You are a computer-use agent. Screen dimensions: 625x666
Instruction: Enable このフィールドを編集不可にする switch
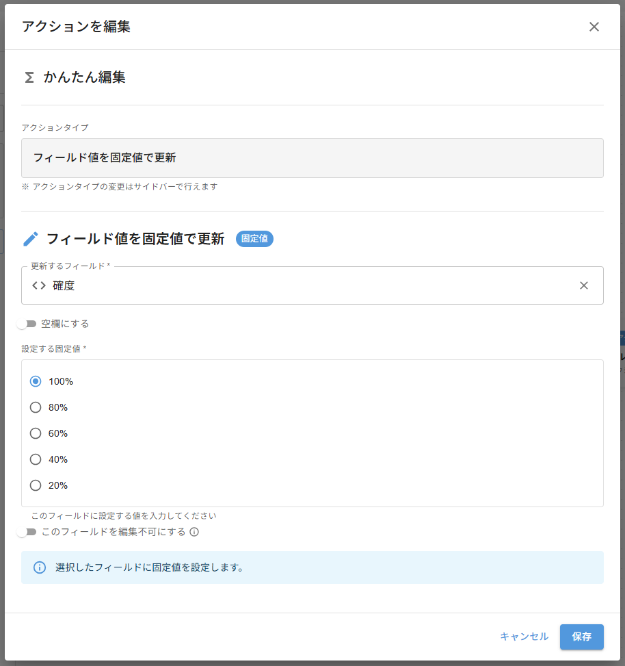(27, 532)
